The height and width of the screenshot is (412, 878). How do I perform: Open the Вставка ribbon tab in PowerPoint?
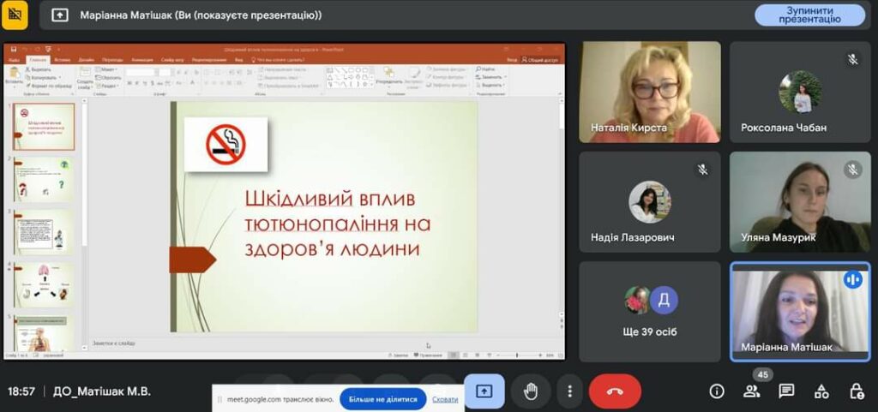[x=62, y=60]
